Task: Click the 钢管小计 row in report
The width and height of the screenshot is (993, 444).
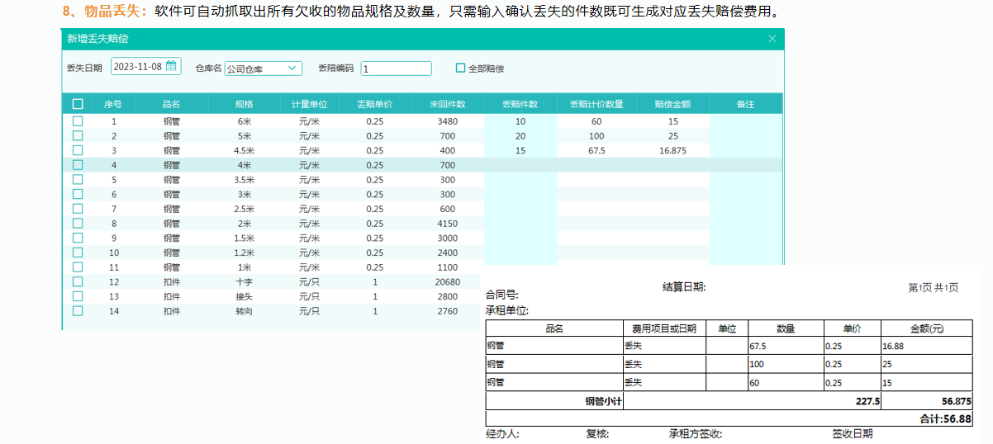Action: point(729,400)
